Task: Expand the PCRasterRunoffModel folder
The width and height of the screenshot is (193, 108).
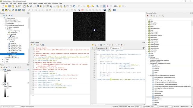Action: click(4, 58)
